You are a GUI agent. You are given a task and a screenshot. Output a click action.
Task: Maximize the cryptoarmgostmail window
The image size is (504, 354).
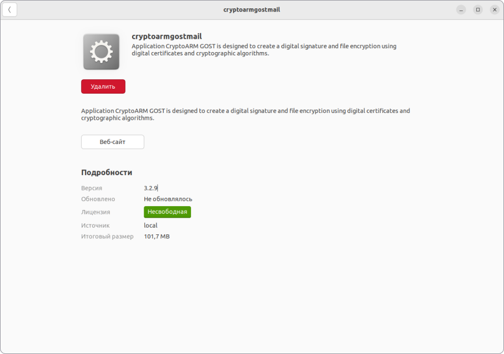tap(478, 9)
